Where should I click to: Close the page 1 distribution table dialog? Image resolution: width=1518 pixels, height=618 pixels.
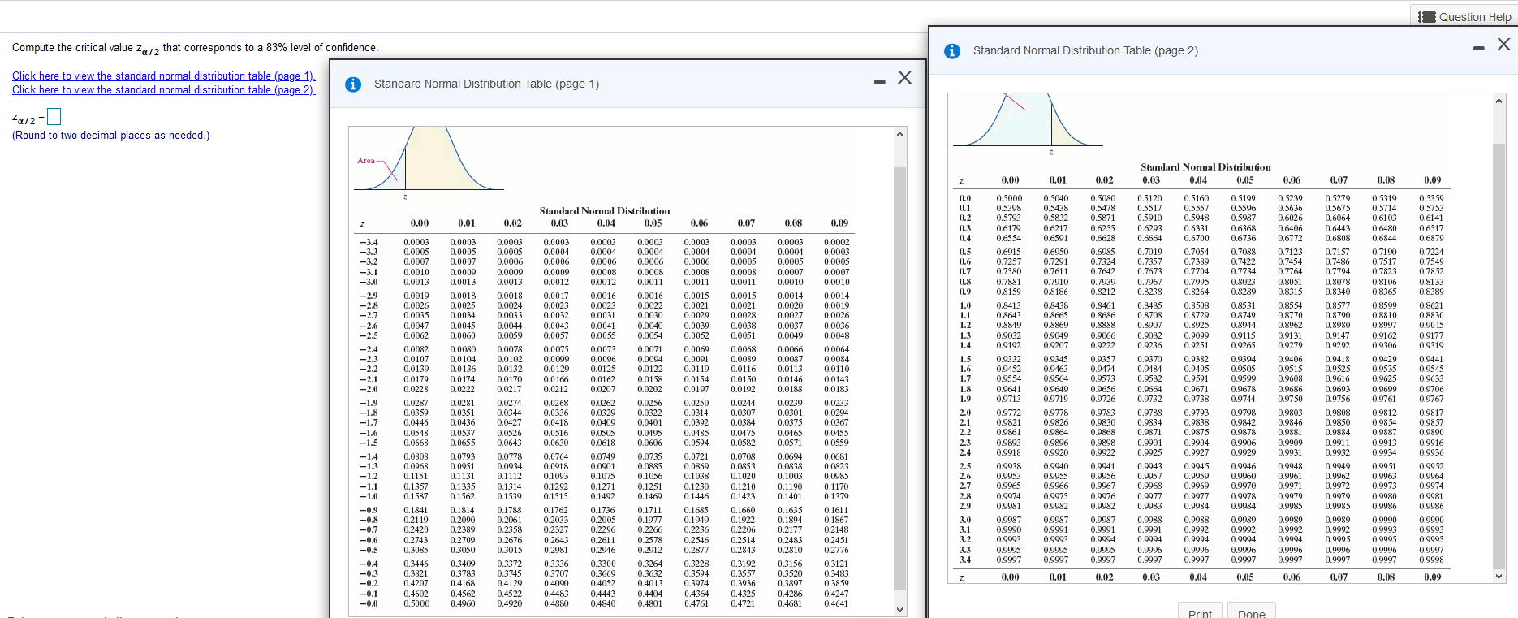point(904,78)
